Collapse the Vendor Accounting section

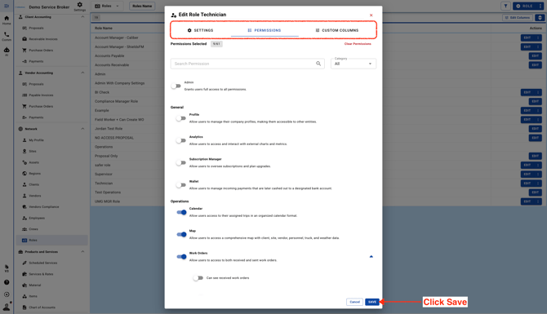click(x=82, y=73)
